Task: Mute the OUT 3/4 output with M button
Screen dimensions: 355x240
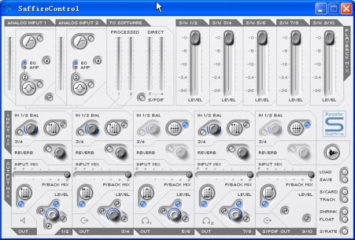Action: coord(102,211)
